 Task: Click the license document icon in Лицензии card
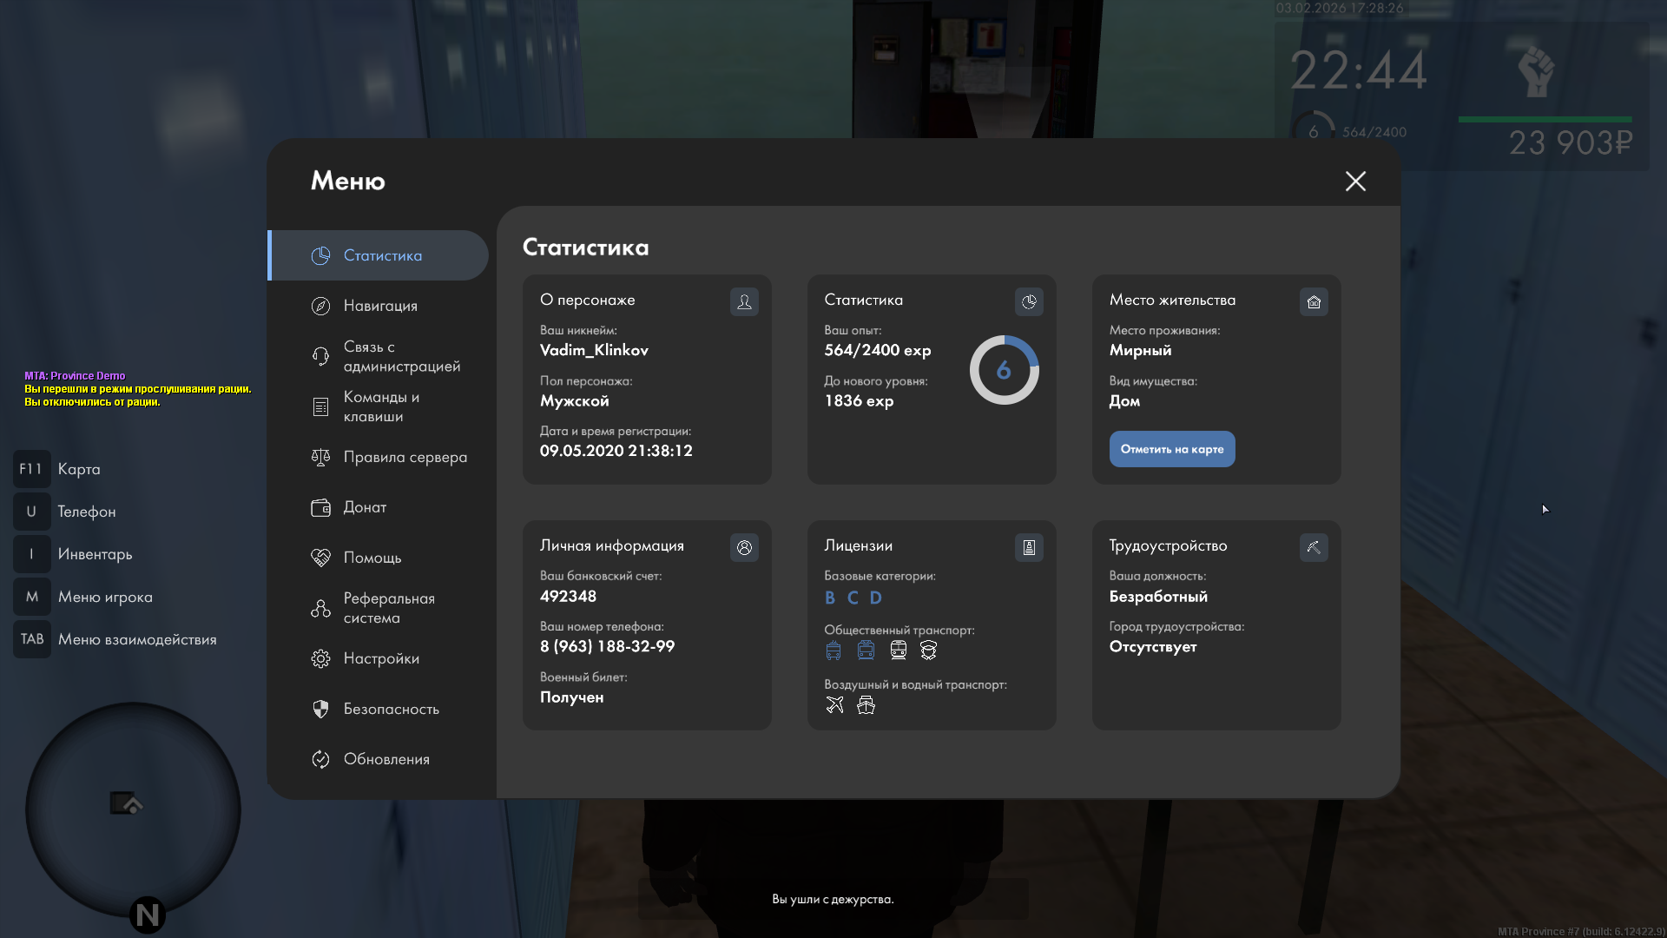pos(1029,547)
